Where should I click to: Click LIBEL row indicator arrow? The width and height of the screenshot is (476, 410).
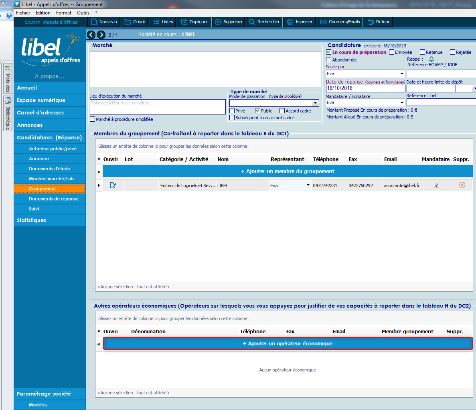coord(99,185)
